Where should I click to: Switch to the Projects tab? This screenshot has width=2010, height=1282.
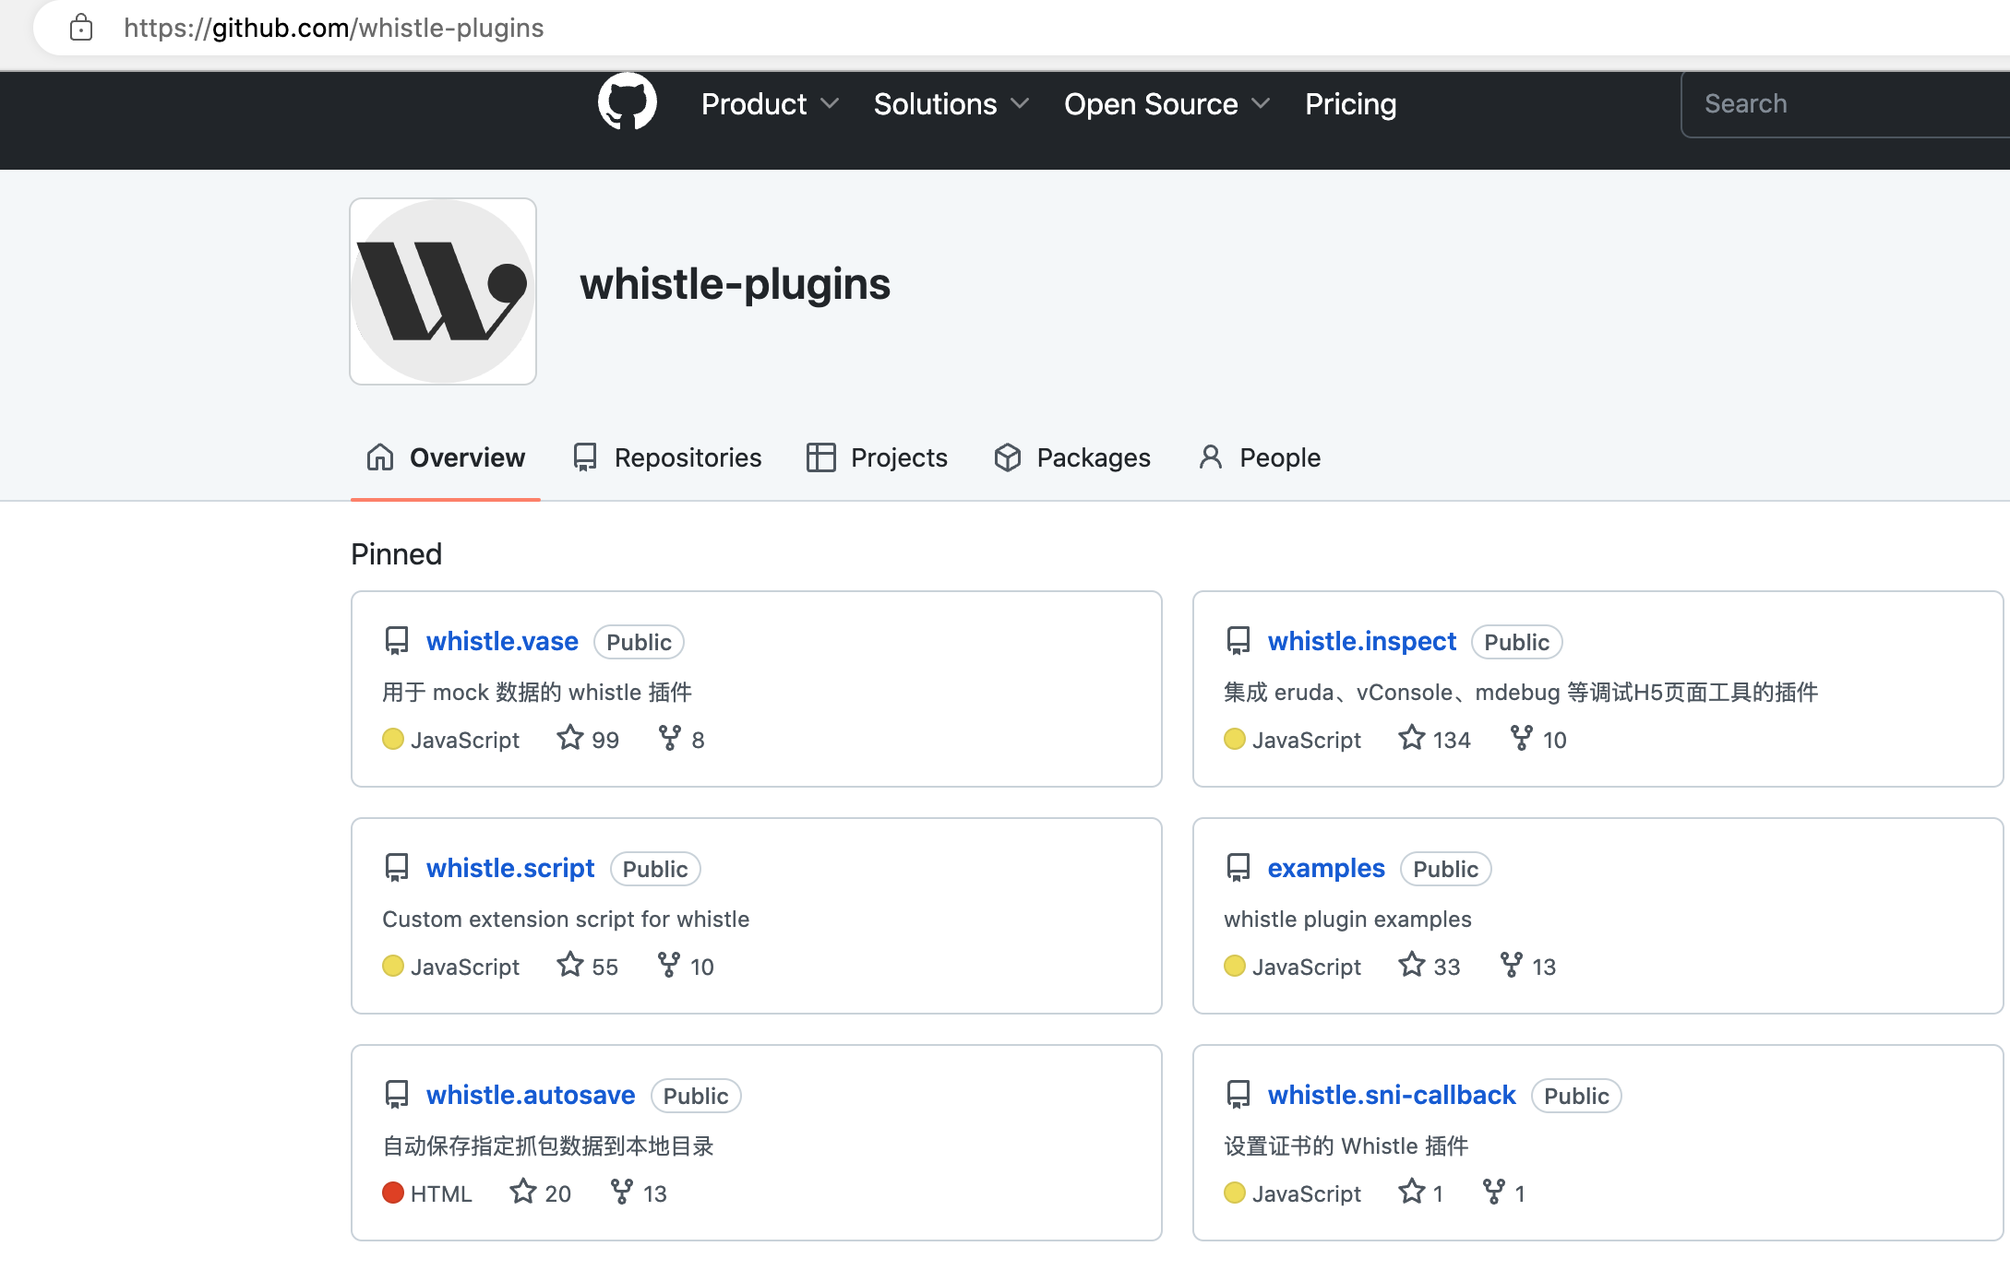click(x=877, y=457)
